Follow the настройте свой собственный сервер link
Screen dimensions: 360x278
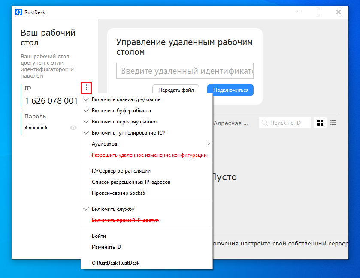[281, 243]
